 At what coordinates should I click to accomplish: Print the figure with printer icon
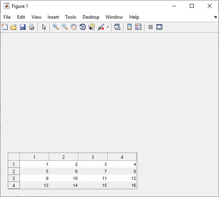(32, 27)
